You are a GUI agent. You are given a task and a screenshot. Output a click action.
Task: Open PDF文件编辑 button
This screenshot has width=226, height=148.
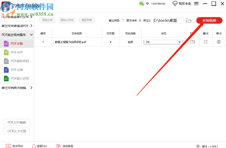coord(17,122)
